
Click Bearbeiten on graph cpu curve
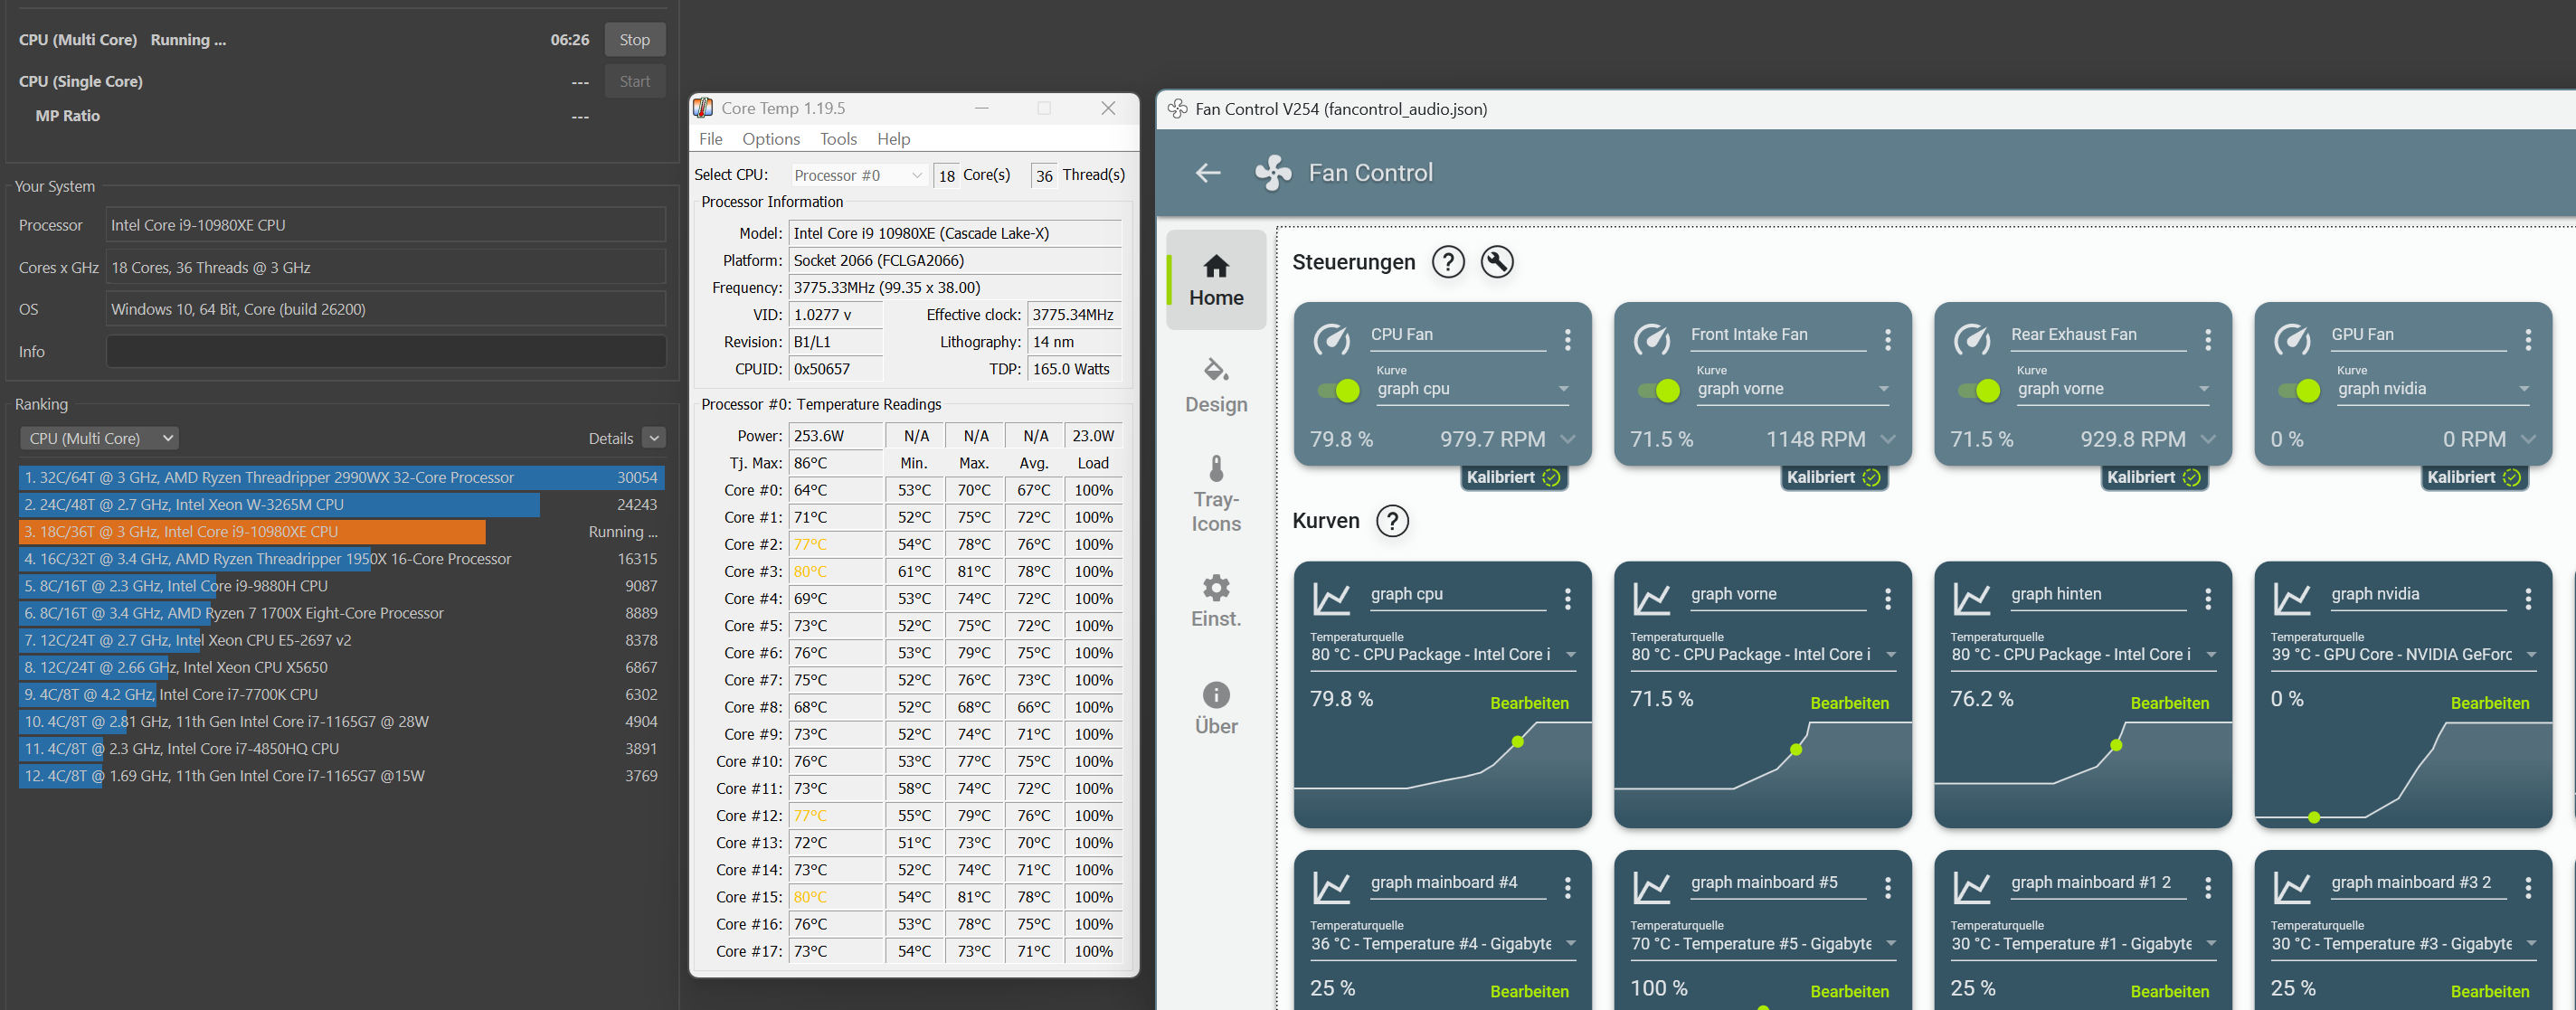coord(1528,703)
